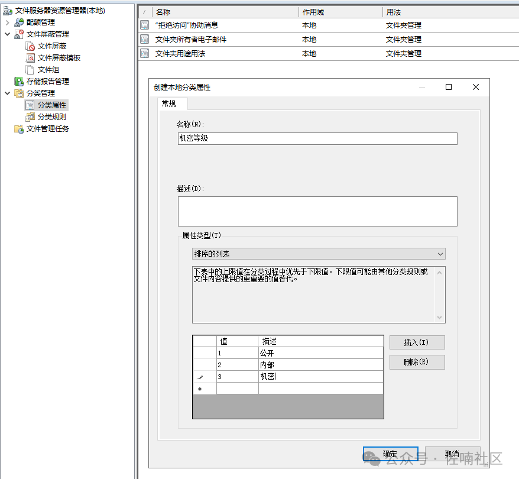The image size is (519, 479).
Task: Click value cell containing 2
Action: tap(237, 365)
